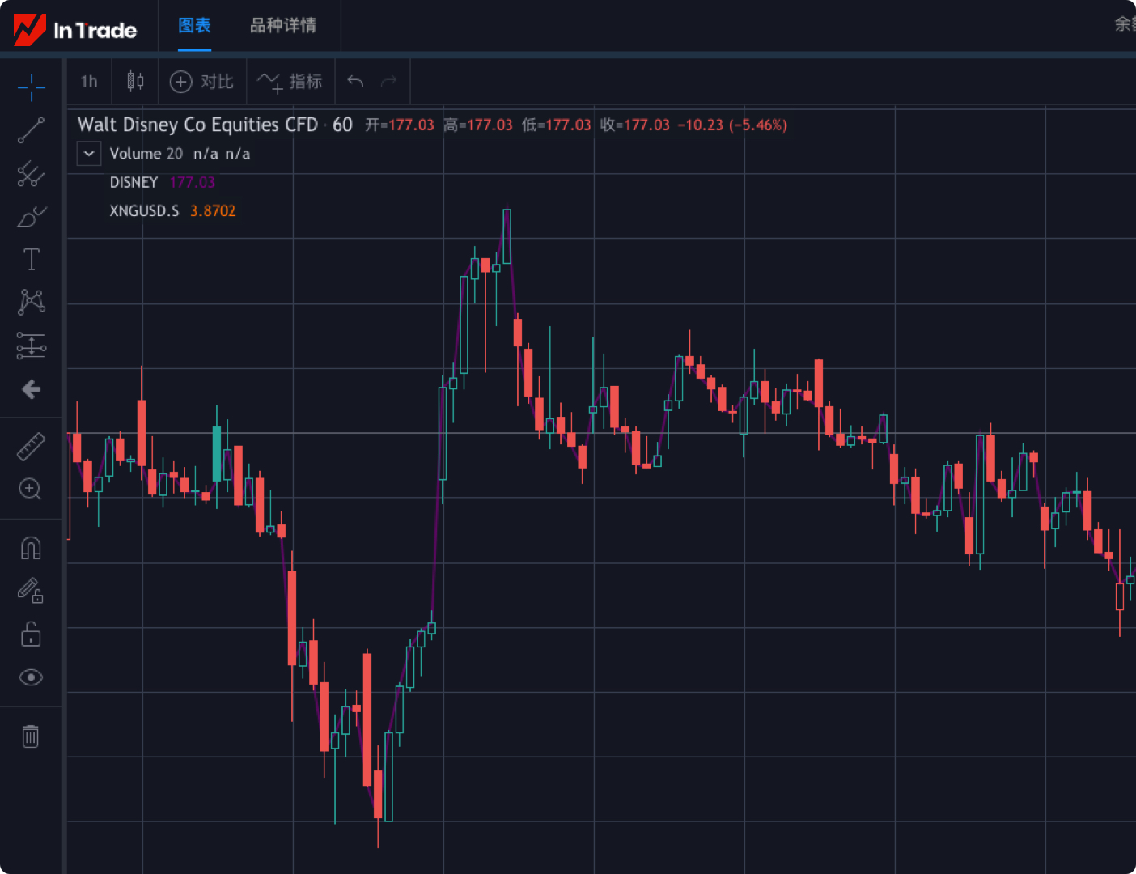The height and width of the screenshot is (874, 1136).
Task: Redo the last chart action
Action: 389,81
